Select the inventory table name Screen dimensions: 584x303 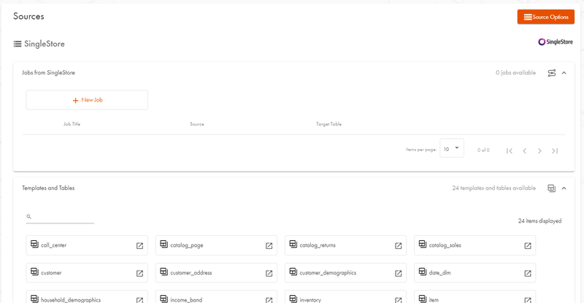point(310,299)
